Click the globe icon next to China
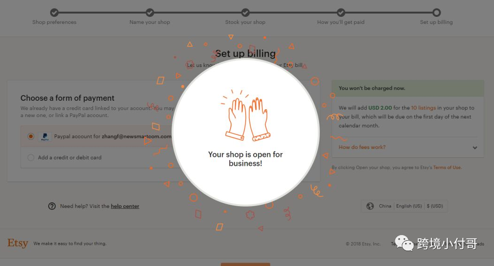The height and width of the screenshot is (266, 494). coord(370,206)
